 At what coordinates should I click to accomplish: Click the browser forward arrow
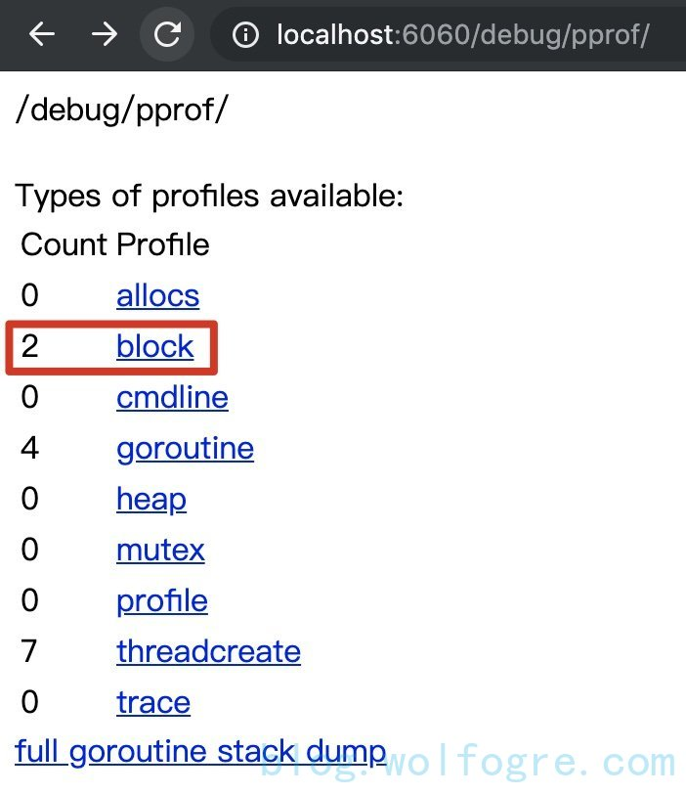tap(104, 35)
